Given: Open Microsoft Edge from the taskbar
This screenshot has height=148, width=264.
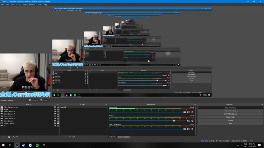Looking at the screenshot, I should (x=30, y=145).
